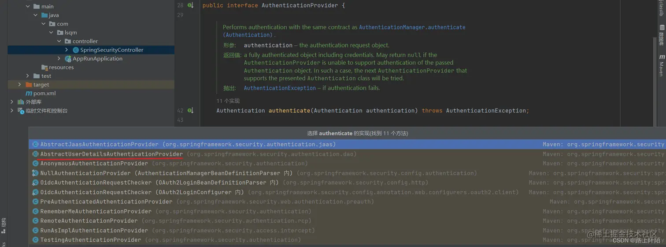
Task: Click the 临时文件和控制台 icon
Action: click(x=21, y=111)
